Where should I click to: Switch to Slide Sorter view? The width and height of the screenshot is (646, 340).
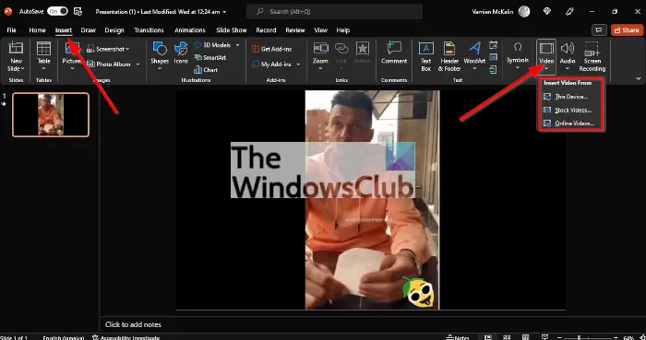tap(507, 337)
